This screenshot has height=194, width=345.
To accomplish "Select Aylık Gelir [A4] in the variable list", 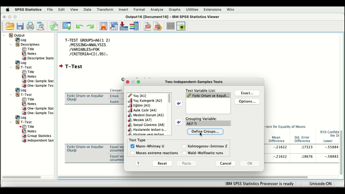I will pyautogui.click(x=144, y=110).
